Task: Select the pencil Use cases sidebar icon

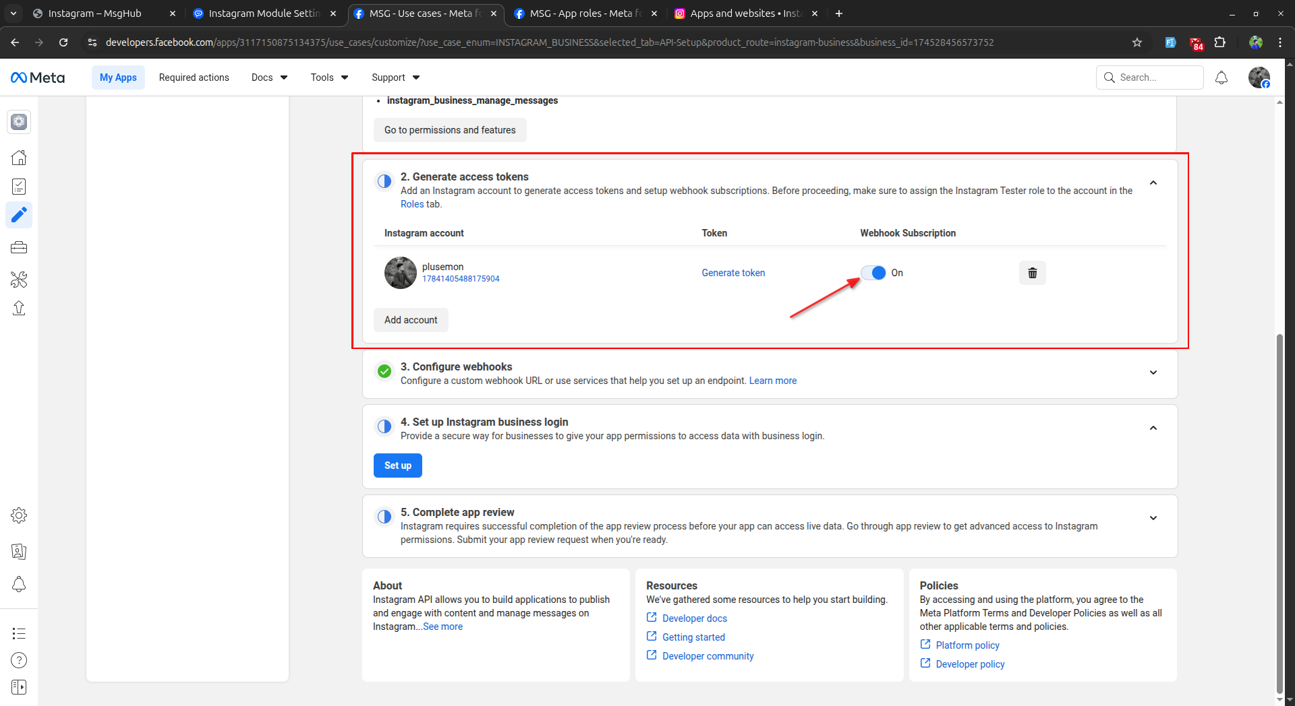Action: tap(19, 215)
